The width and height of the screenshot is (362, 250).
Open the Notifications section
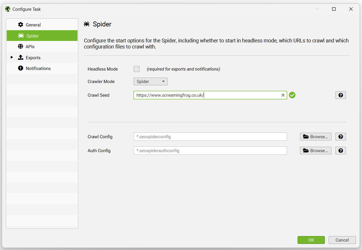(38, 68)
